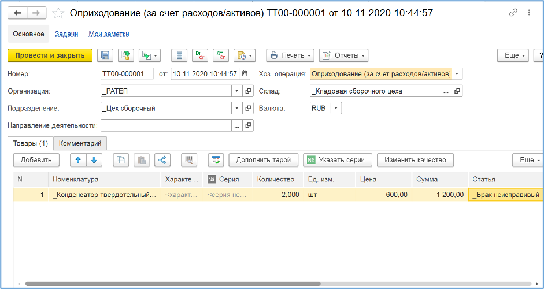Open the Отчеты dropdown menu

click(343, 55)
